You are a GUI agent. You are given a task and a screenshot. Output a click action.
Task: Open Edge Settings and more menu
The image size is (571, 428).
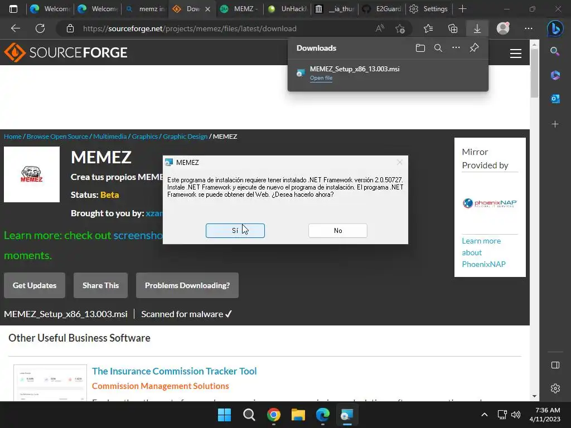click(529, 28)
